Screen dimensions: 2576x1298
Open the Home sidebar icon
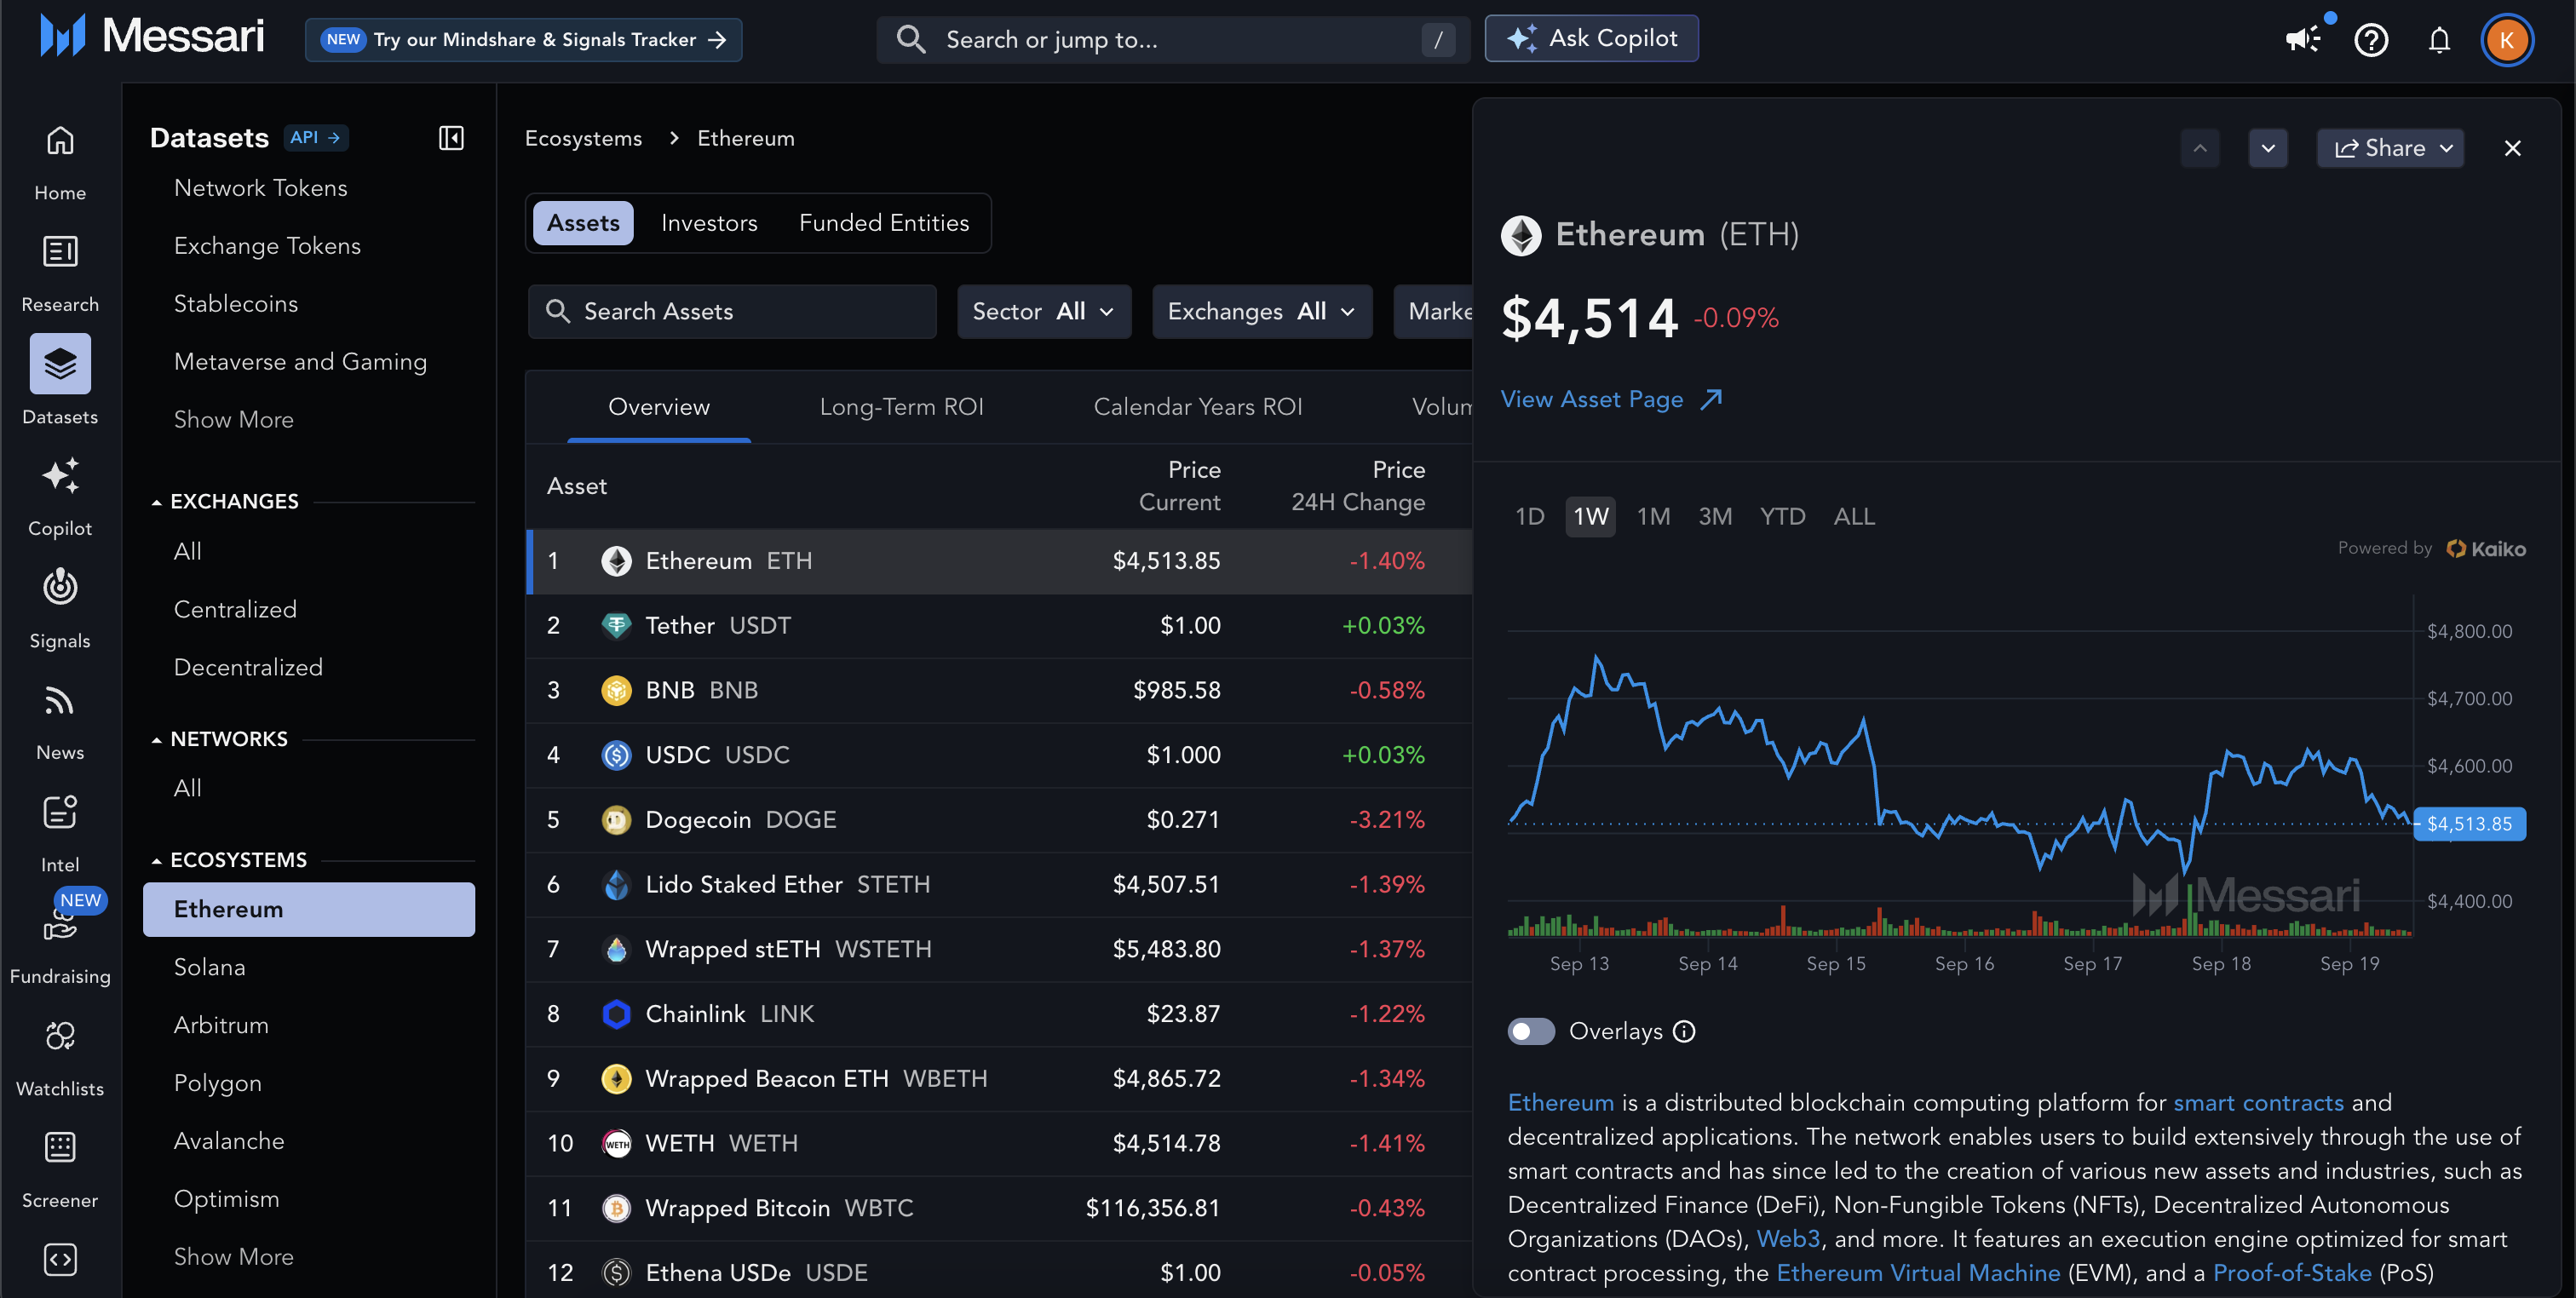(60, 141)
